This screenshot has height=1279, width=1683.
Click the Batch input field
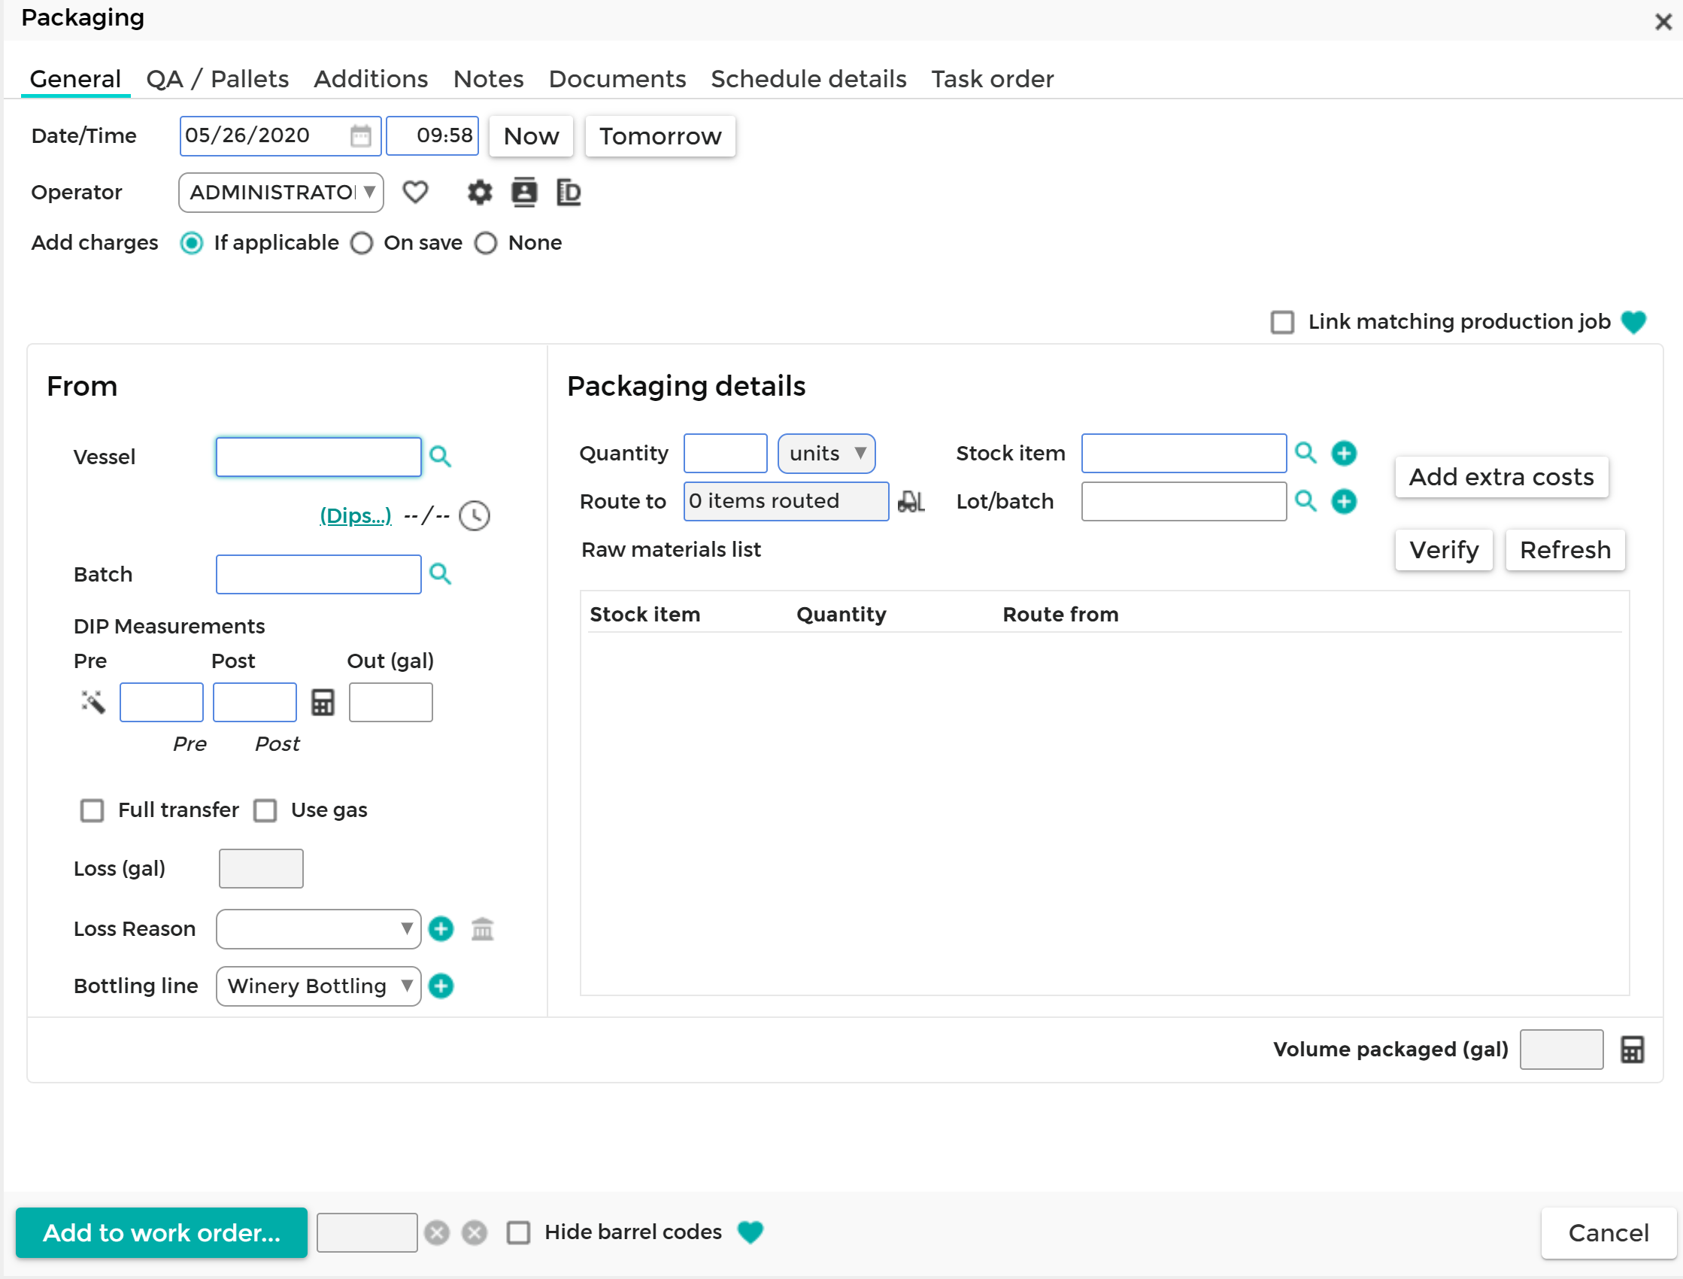pyautogui.click(x=318, y=575)
